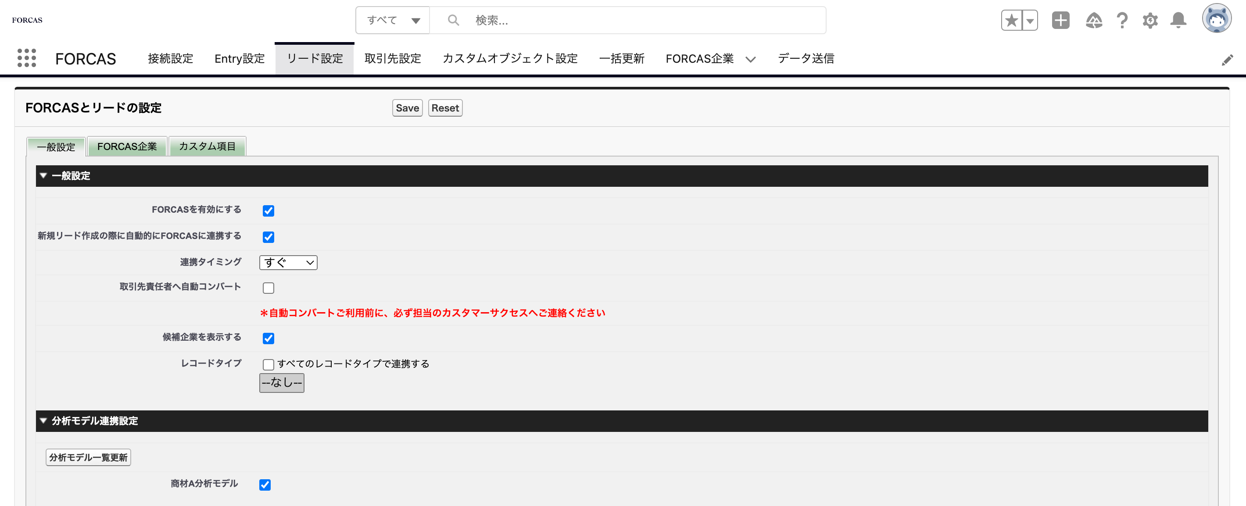Viewport: 1246px width, 506px height.
Task: Uncheck FORCASを有効にする checkbox
Action: 269,210
